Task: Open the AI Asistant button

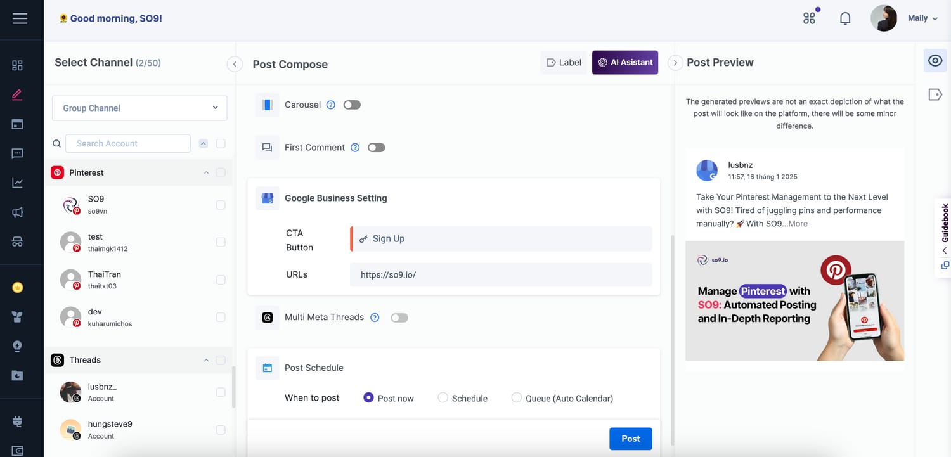Action: coord(625,62)
